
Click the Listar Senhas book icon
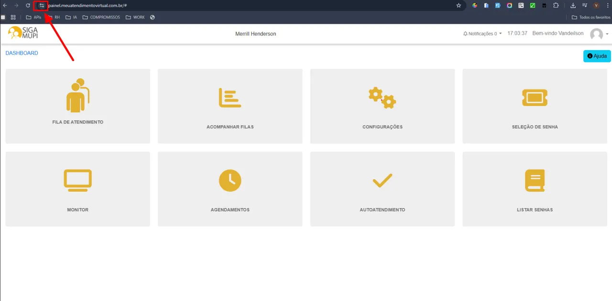(535, 181)
